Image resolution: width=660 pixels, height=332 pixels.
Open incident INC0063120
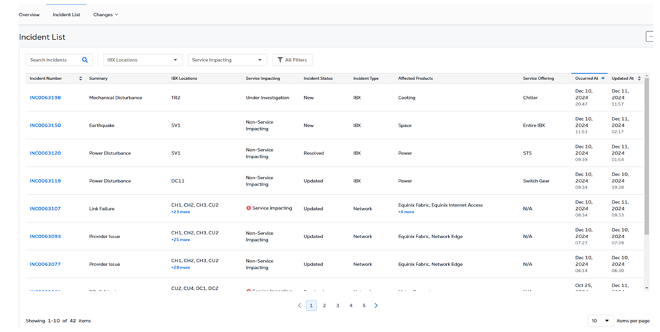click(45, 153)
